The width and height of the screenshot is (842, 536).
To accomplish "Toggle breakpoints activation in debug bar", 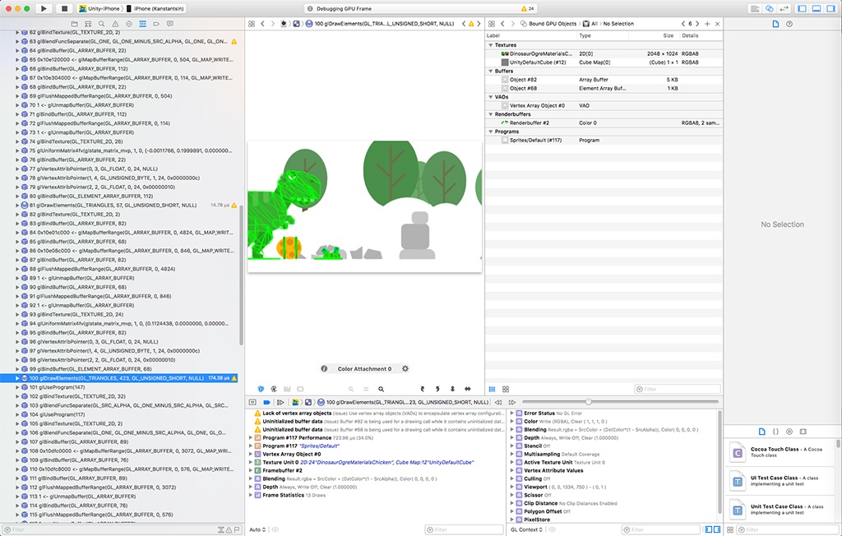I will 266,402.
